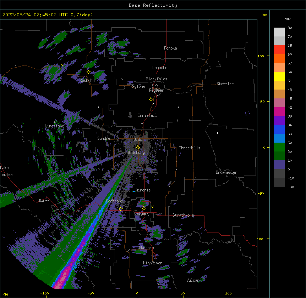
Task: Click the 100 tick on the right axis
Action: point(261,56)
